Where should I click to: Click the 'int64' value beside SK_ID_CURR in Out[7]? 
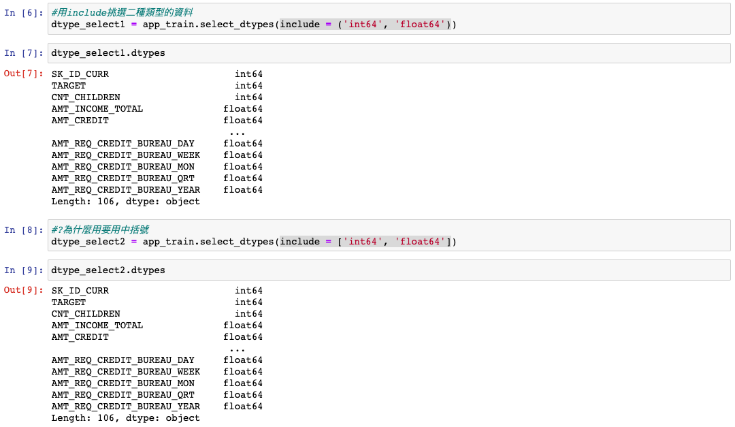coord(249,74)
